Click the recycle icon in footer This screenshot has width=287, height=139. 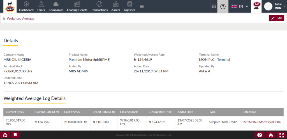click(5, 135)
